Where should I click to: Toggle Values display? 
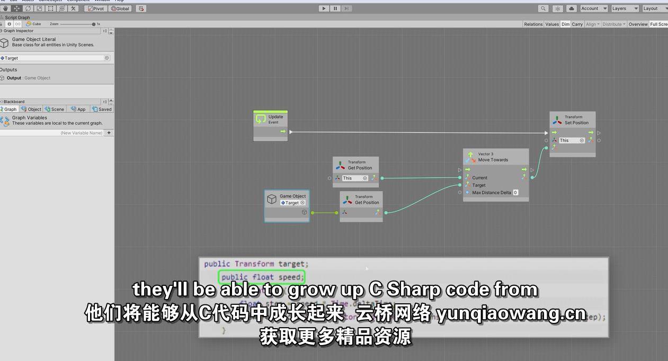(x=552, y=24)
